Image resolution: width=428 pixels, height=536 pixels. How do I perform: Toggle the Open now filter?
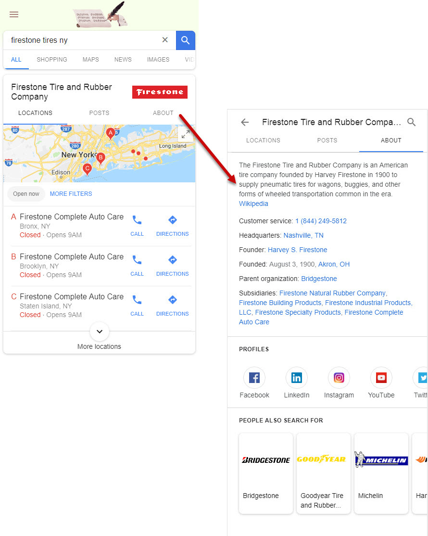[x=26, y=194]
